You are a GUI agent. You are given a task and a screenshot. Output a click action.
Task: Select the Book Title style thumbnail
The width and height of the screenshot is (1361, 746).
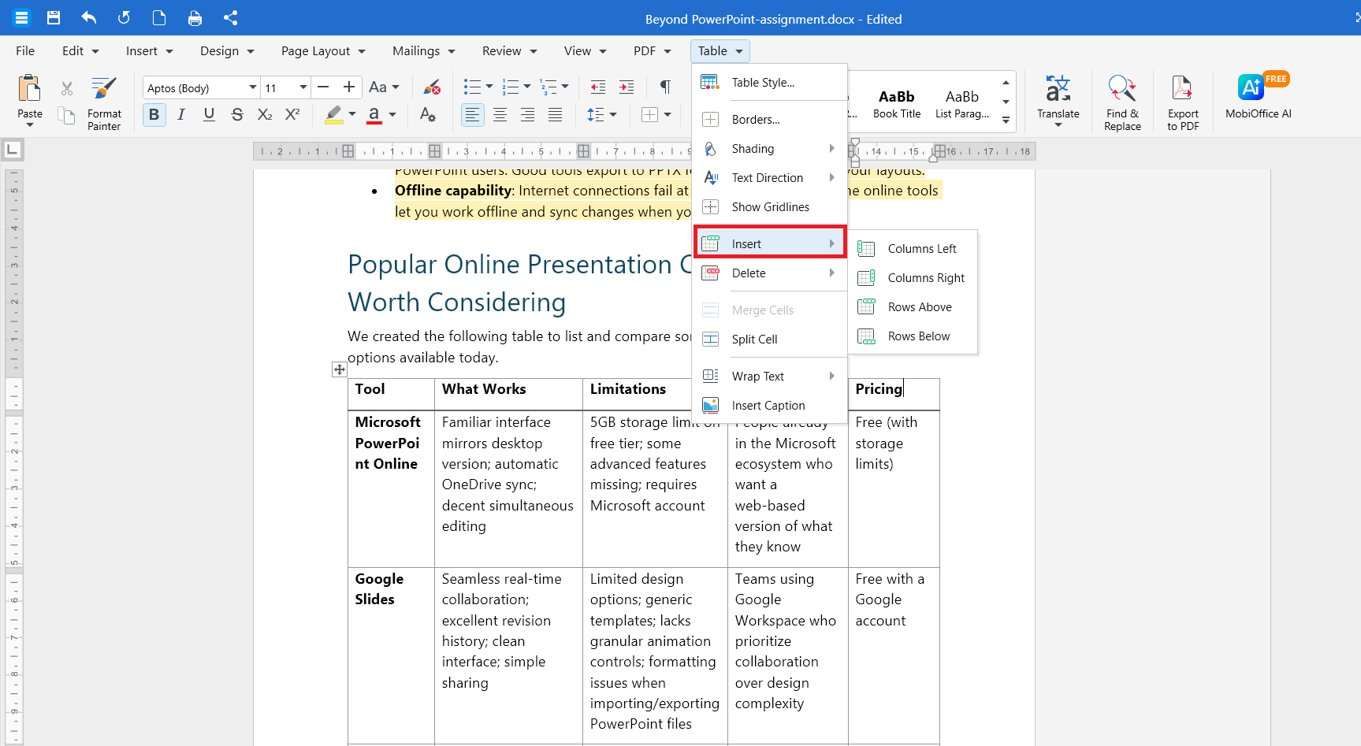(x=897, y=102)
